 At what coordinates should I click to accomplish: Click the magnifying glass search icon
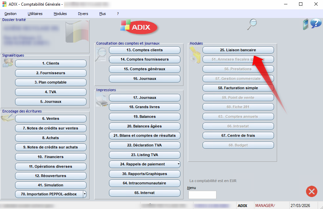click(252, 24)
